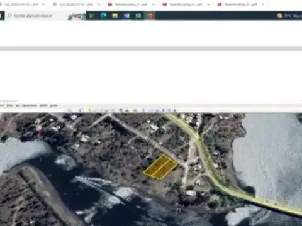Open the Ver menu in Google Earth
The image size is (302, 226).
point(18,105)
